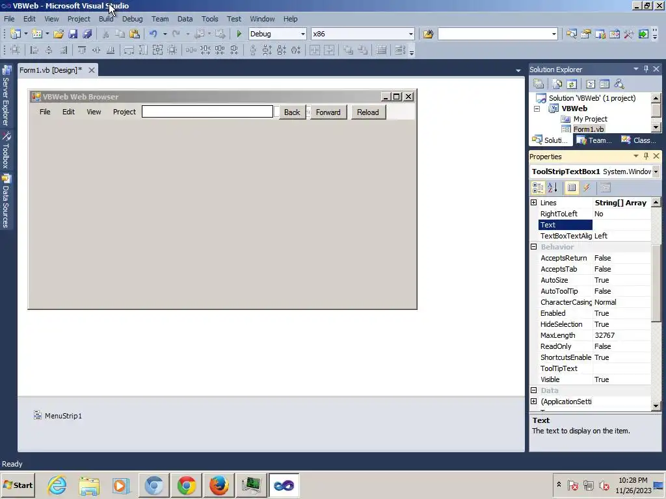Select Form1.vb in Solution Explorer
The width and height of the screenshot is (666, 499).
(588, 129)
